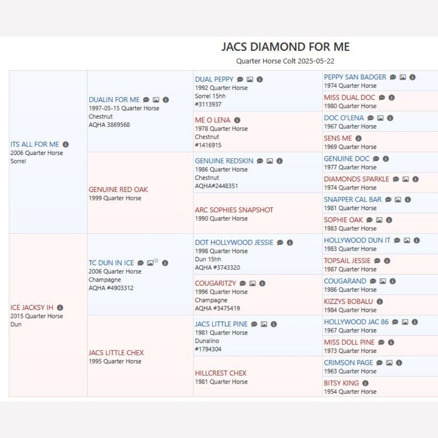Click photo icon beside PEPPY SAN BADGER
Screen dimensions: 438x438
coord(403,77)
